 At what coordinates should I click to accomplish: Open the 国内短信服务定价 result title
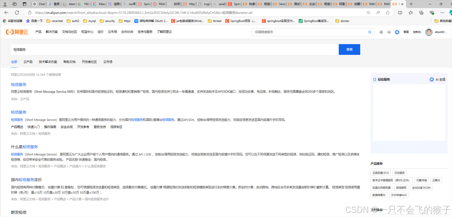[x=26, y=180]
